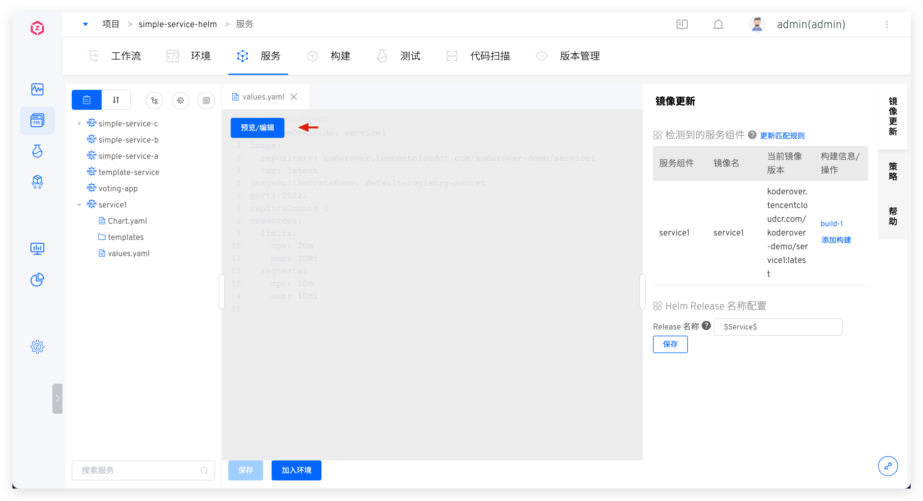Screen dimensions: 923x501
Task: Open the pie chart insights sidebar icon
Action: [37, 280]
